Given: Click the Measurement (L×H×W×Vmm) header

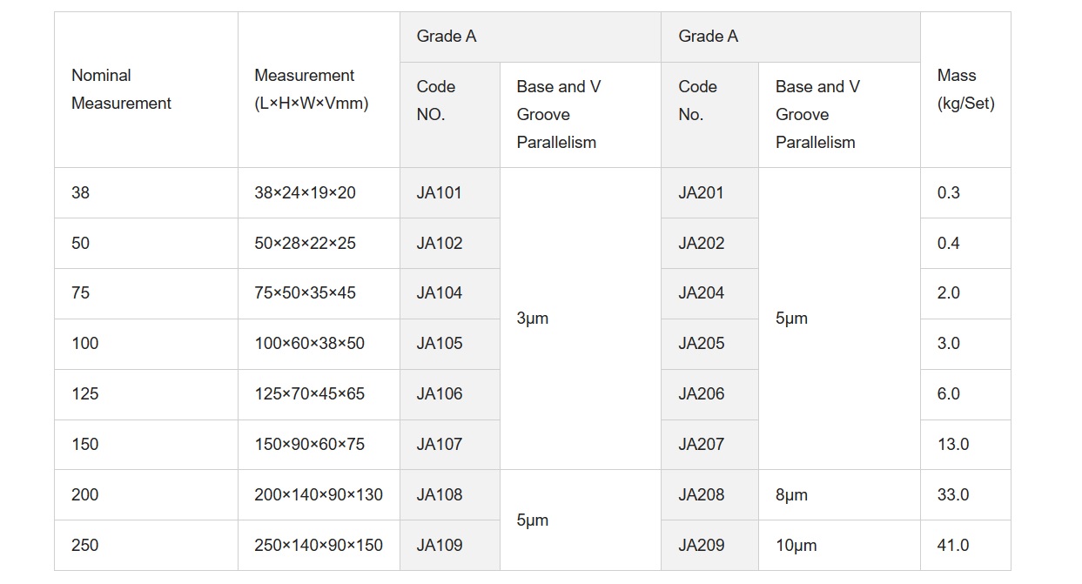Looking at the screenshot, I should [319, 90].
